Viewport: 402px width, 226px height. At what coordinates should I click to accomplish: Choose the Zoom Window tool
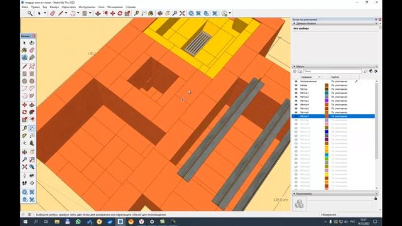point(31,159)
